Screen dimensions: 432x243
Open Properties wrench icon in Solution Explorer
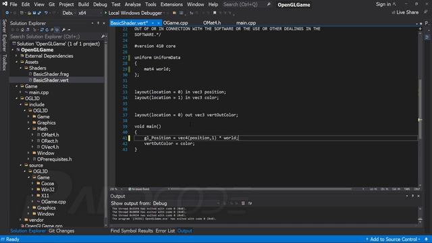63,30
